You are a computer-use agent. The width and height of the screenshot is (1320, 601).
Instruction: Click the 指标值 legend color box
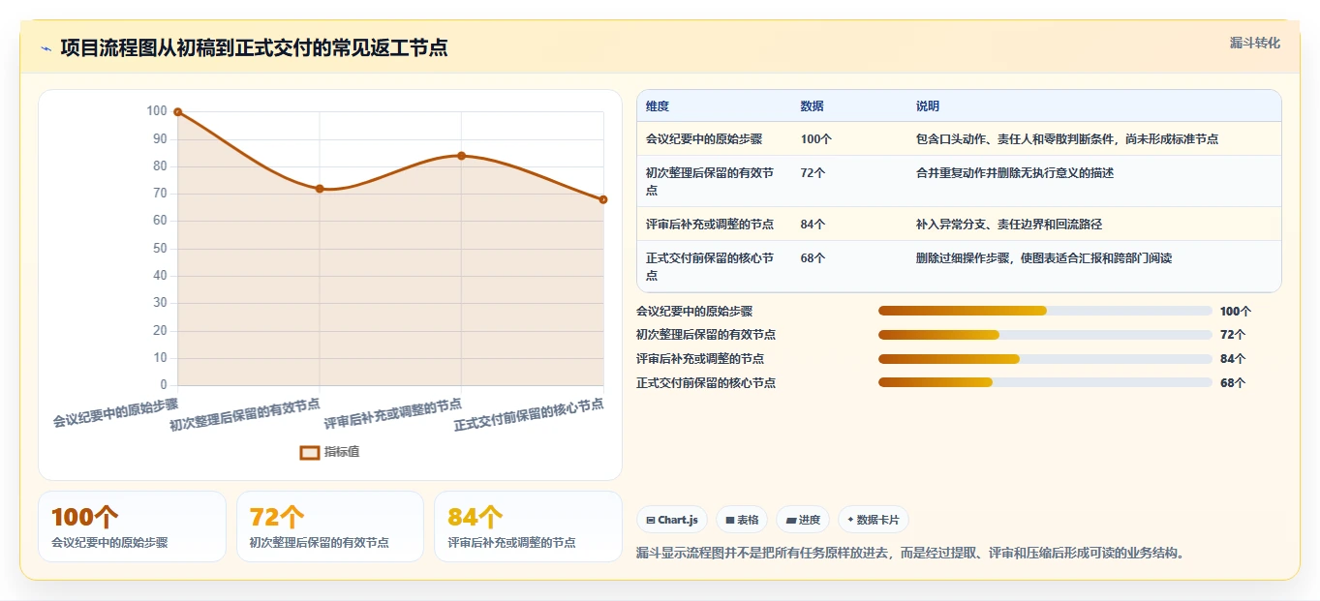(x=310, y=452)
